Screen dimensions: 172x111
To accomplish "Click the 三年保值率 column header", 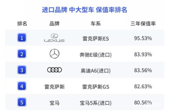I will tap(143, 24).
